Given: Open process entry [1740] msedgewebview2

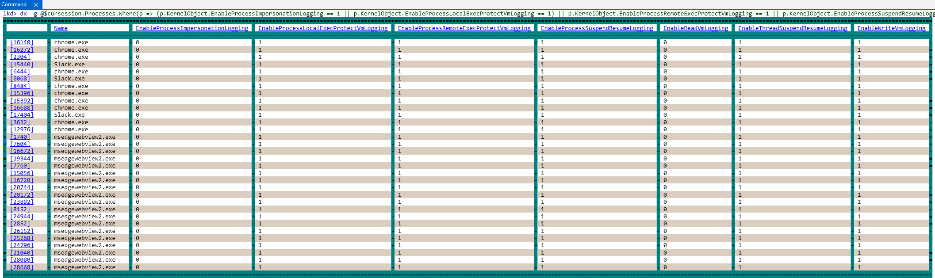Looking at the screenshot, I should point(20,137).
